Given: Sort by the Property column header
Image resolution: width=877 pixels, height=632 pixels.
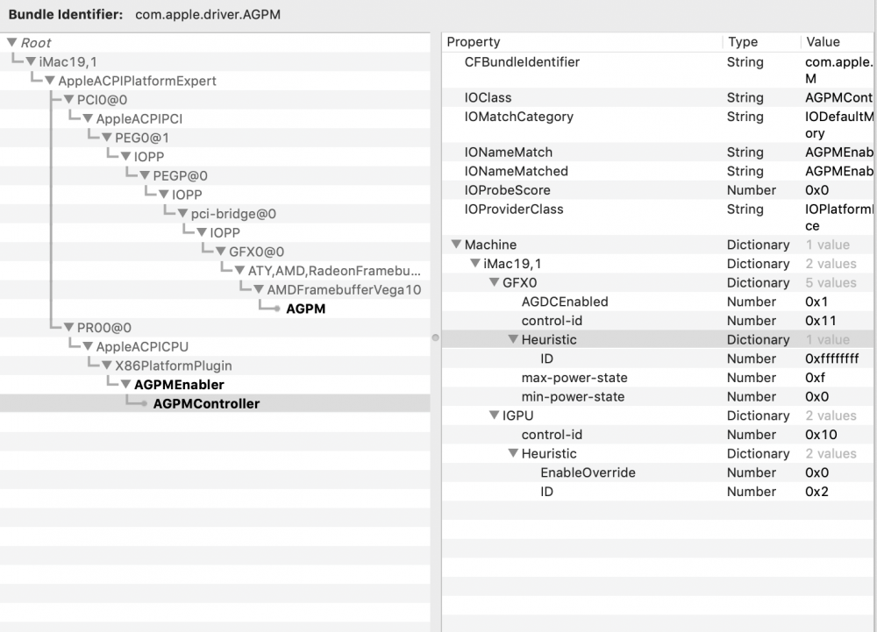Looking at the screenshot, I should click(581, 42).
